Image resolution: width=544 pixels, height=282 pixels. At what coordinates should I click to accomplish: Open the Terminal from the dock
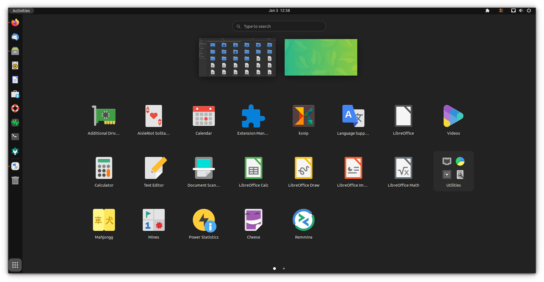(15, 137)
